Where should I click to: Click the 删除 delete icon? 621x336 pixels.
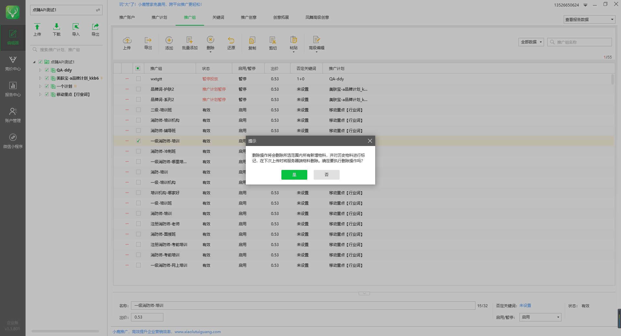pyautogui.click(x=211, y=40)
